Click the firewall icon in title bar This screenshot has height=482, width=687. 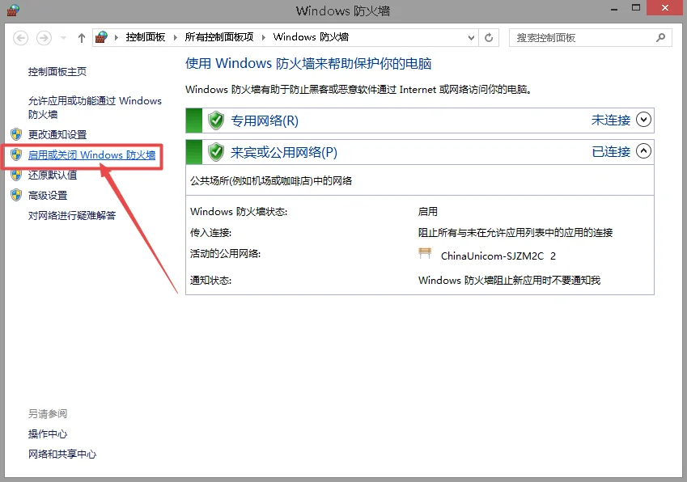13,10
